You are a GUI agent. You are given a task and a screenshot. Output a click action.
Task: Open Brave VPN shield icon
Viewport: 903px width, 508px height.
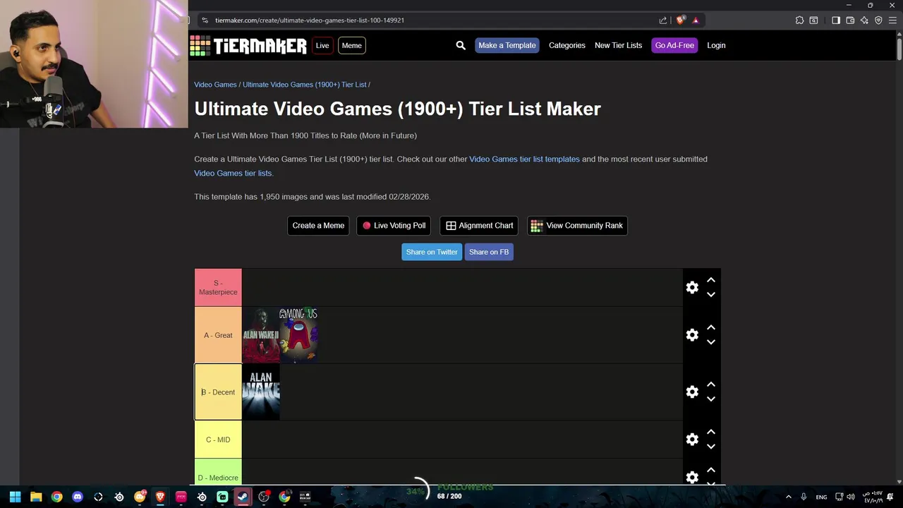pyautogui.click(x=878, y=20)
